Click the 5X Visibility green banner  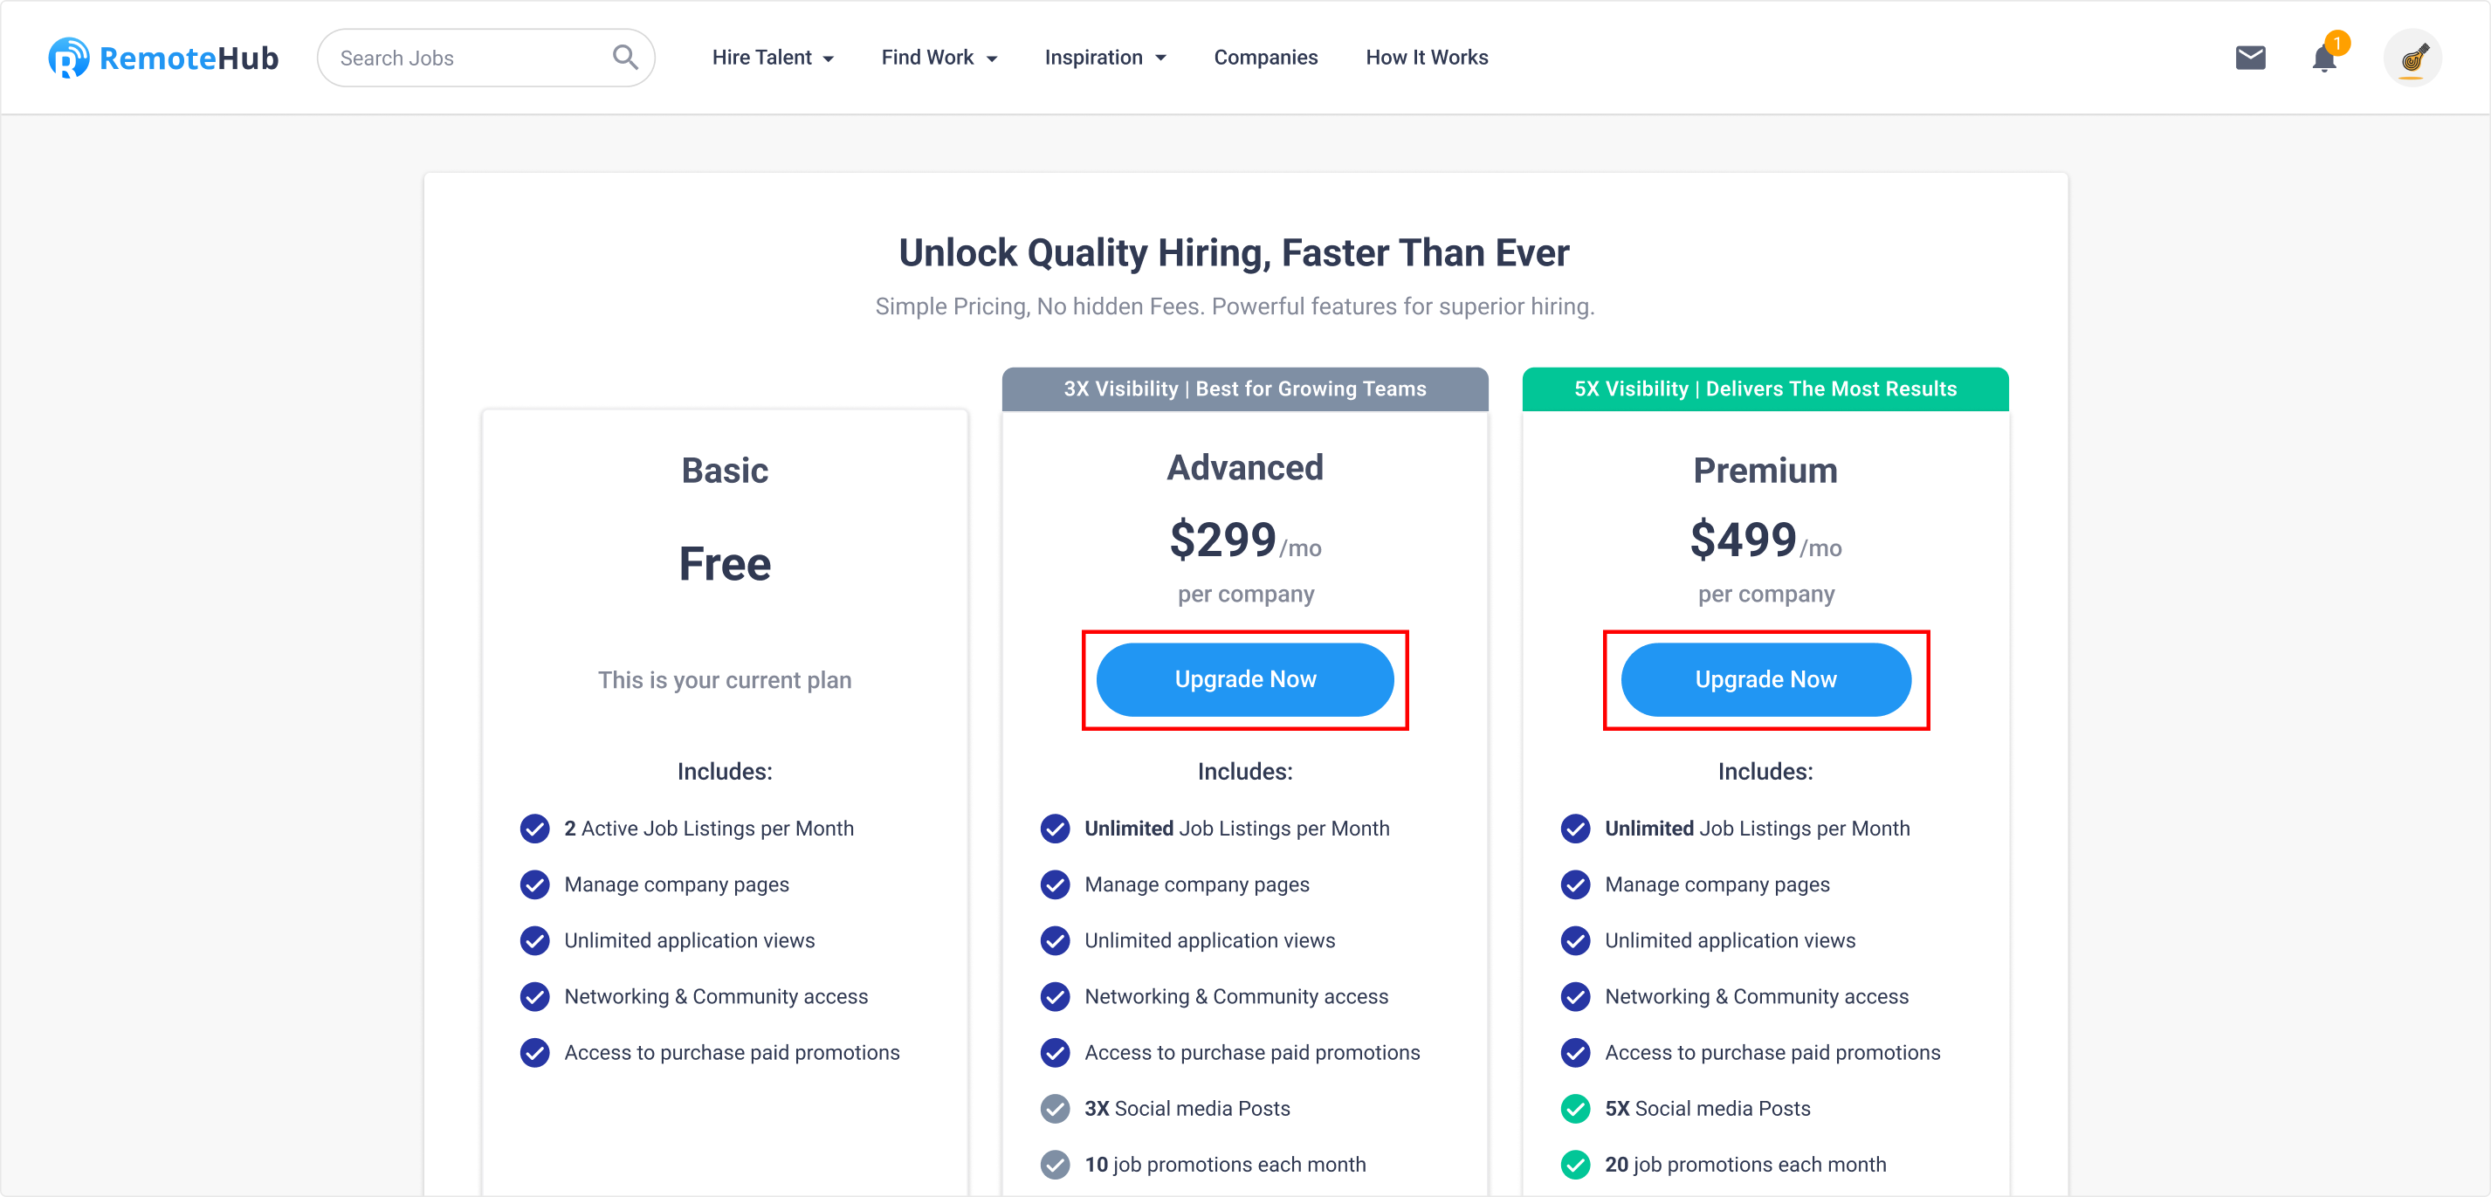[x=1765, y=389]
